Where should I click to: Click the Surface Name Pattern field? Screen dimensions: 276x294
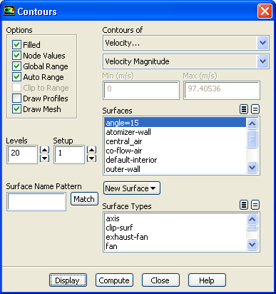pyautogui.click(x=36, y=202)
